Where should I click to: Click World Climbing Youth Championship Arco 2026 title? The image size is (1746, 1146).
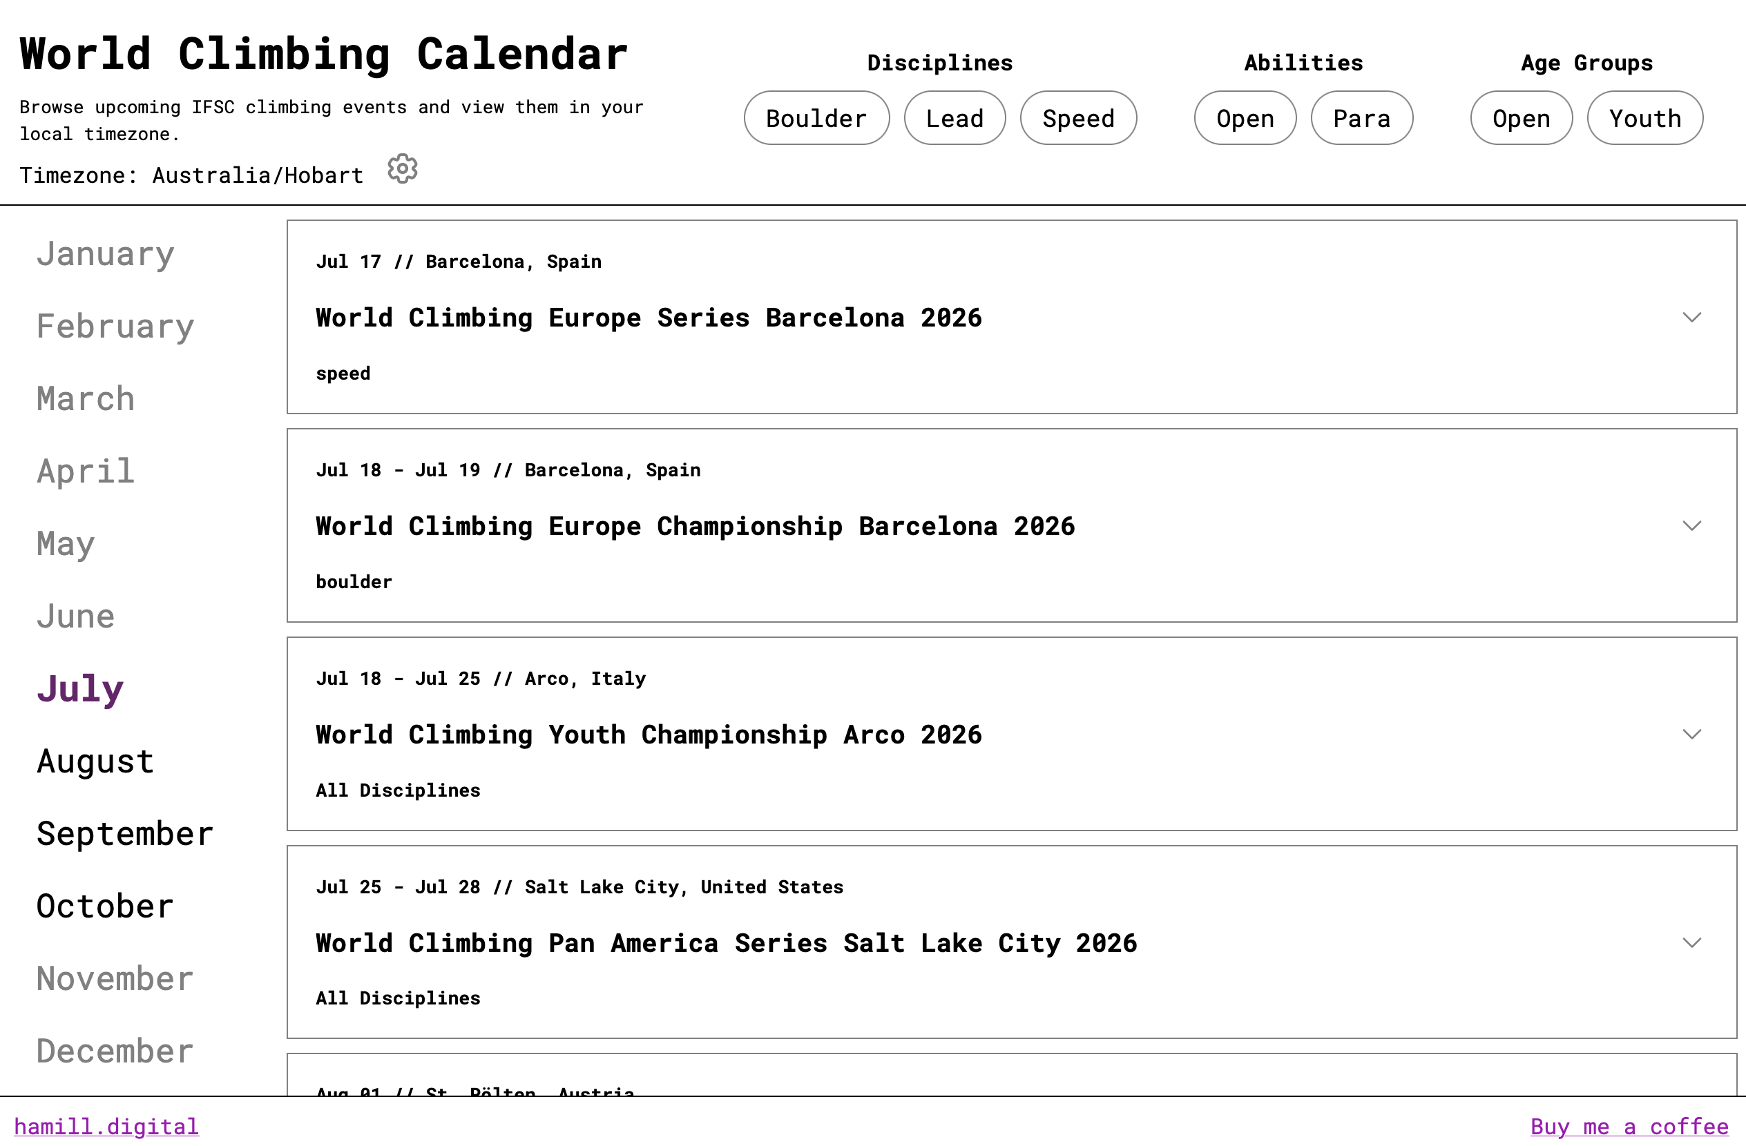[649, 734]
